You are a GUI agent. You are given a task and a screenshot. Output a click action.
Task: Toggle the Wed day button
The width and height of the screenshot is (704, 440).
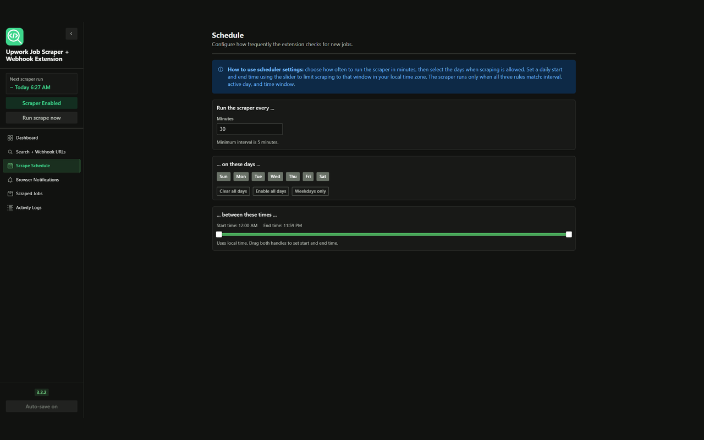click(x=276, y=177)
